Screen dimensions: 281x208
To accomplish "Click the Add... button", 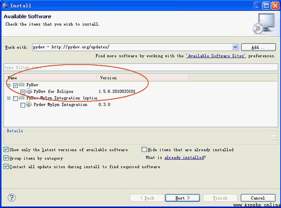I will 258,47.
